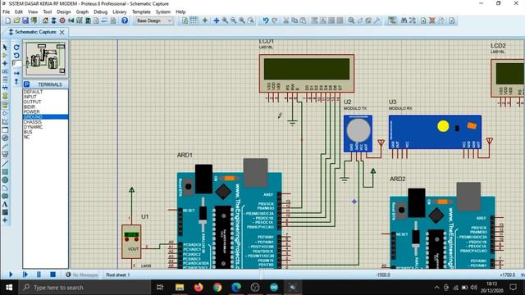Save the project with the floppy icon
The width and height of the screenshot is (525, 295).
(x=25, y=20)
